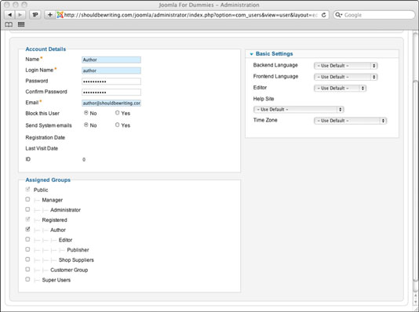Image resolution: width=419 pixels, height=312 pixels.
Task: Open the Time Zone dropdown
Action: click(350, 121)
